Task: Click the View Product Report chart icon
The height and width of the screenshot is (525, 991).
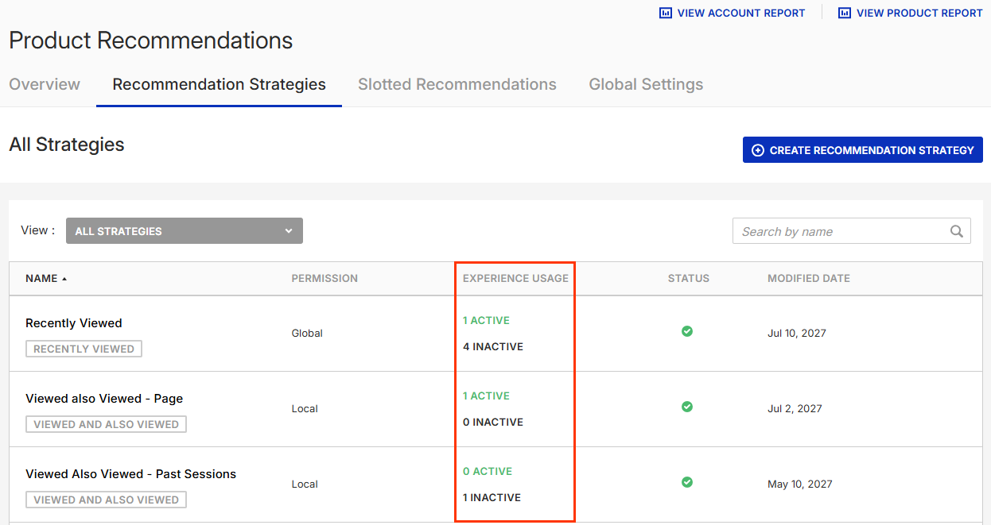Action: 845,13
